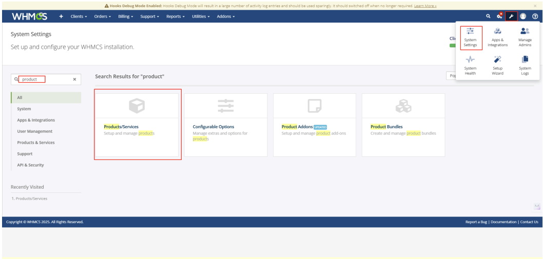This screenshot has width=543, height=259.
Task: Open the Configurable Options link
Action: 214,127
